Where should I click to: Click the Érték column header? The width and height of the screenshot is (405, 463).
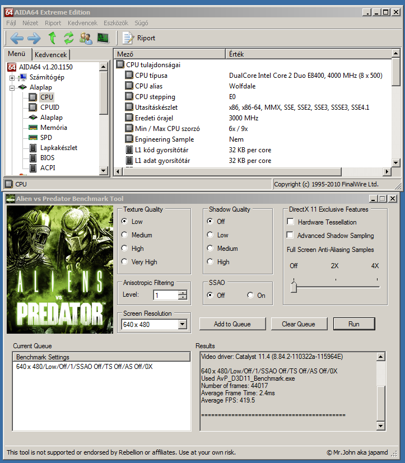tap(309, 54)
